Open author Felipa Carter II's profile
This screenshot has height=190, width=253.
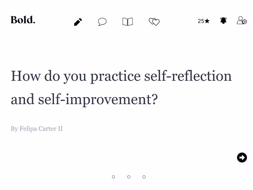[41, 129]
